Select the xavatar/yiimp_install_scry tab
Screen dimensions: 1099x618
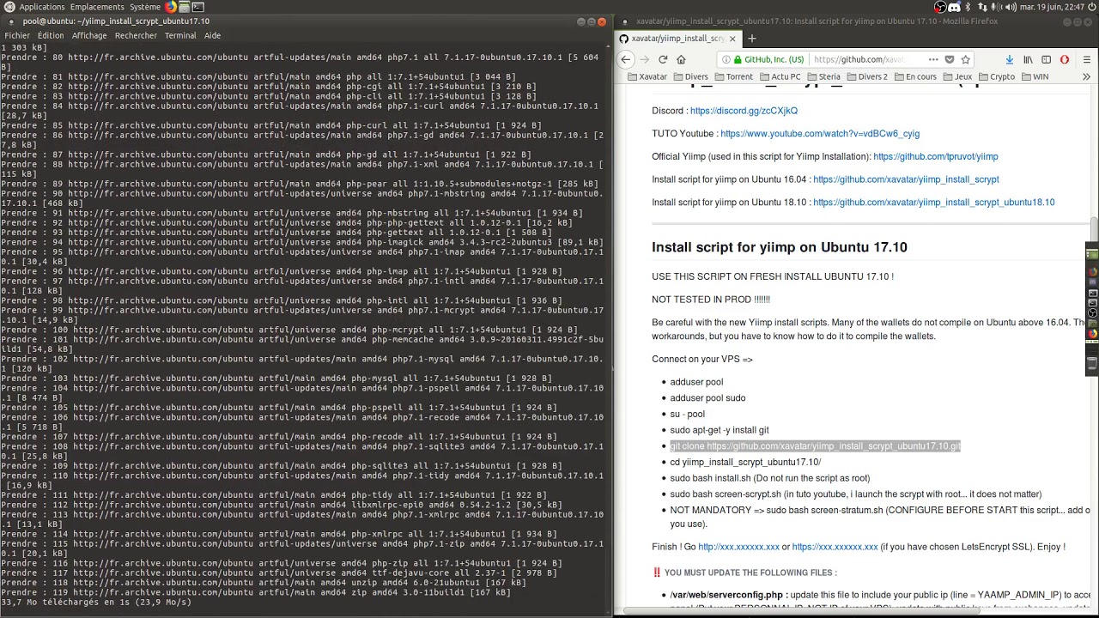pos(677,38)
